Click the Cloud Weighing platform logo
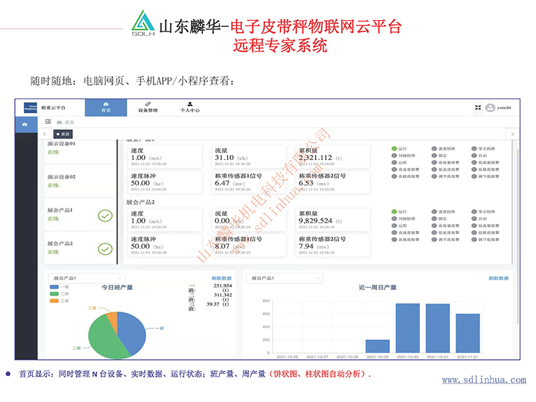Viewport: 536px width, 402px height. (30, 107)
